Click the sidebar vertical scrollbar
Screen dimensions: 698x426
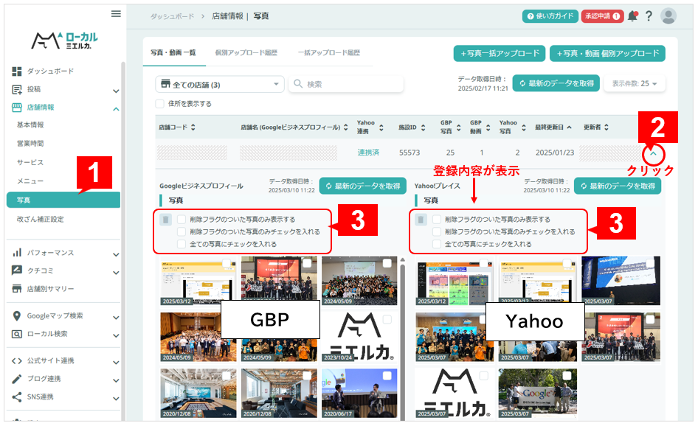(x=123, y=240)
